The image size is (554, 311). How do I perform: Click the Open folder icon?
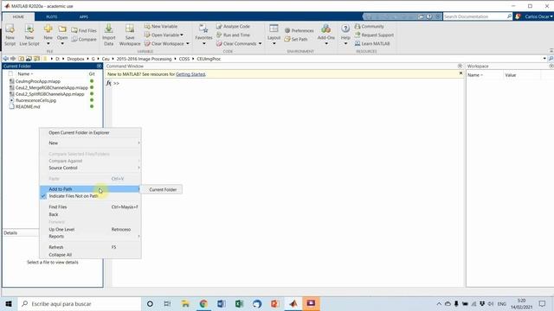[62, 29]
